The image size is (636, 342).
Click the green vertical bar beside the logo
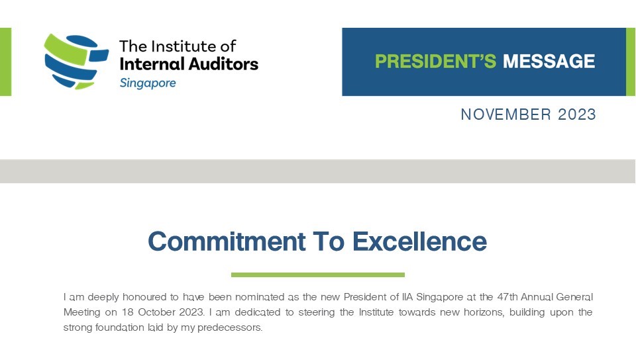6,62
